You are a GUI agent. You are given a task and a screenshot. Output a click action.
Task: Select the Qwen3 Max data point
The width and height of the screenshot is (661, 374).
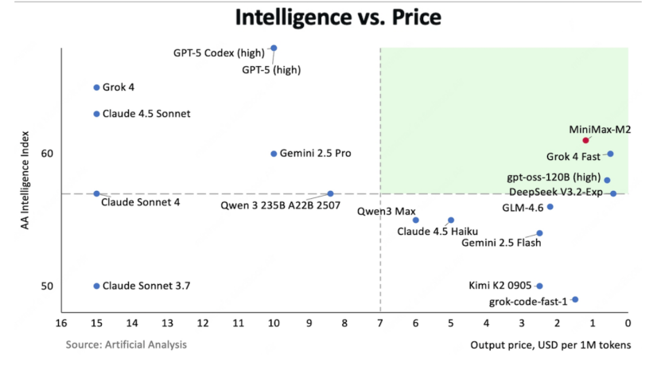pyautogui.click(x=415, y=220)
